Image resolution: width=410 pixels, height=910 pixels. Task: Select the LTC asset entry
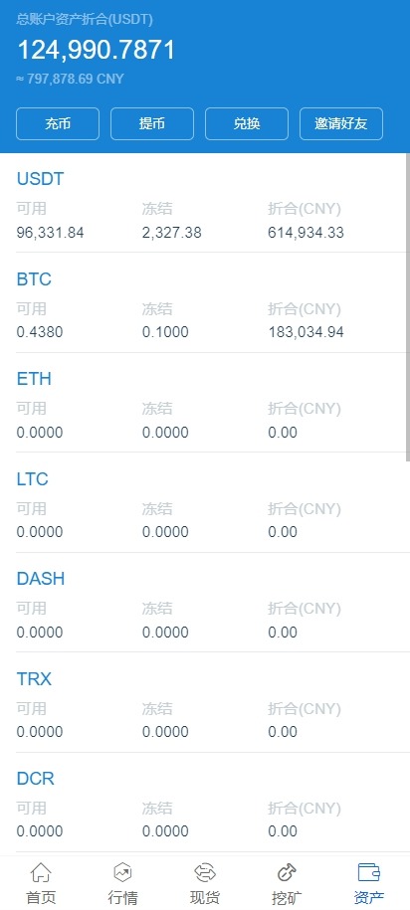[205, 502]
